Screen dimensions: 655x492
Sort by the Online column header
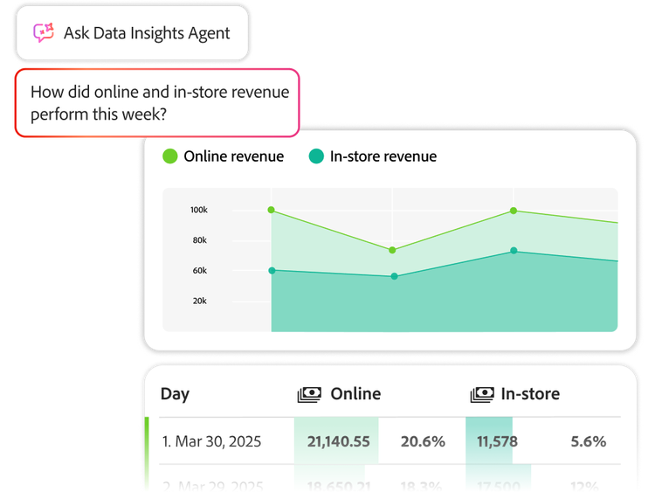pos(355,394)
